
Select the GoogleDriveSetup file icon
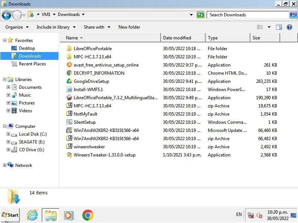click(69, 81)
